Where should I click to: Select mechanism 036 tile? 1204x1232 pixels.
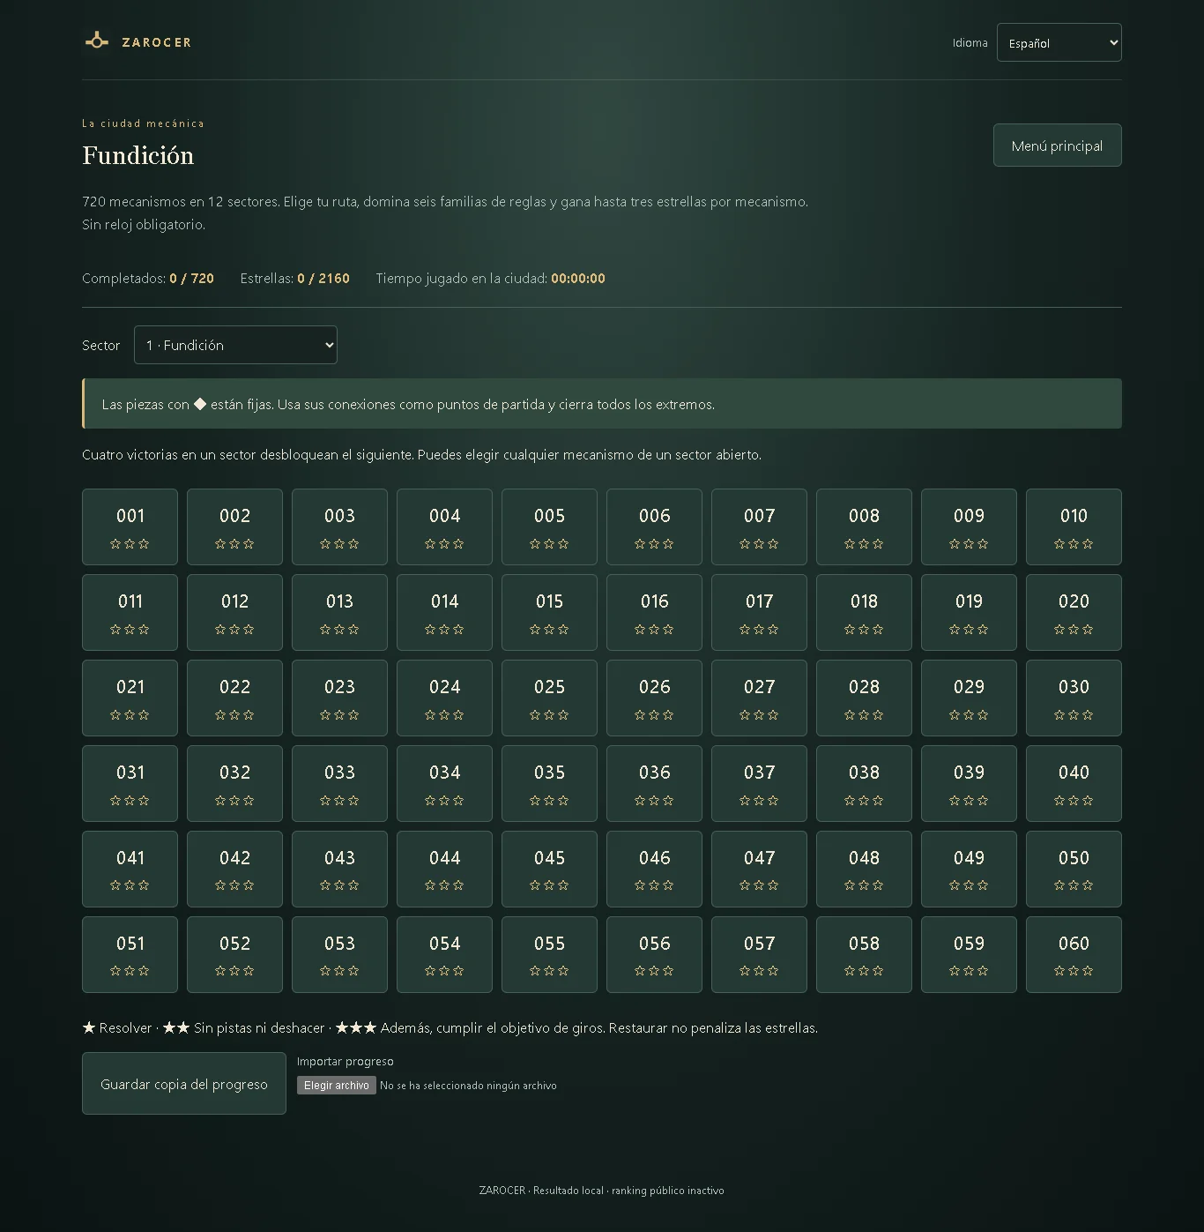[x=654, y=783]
